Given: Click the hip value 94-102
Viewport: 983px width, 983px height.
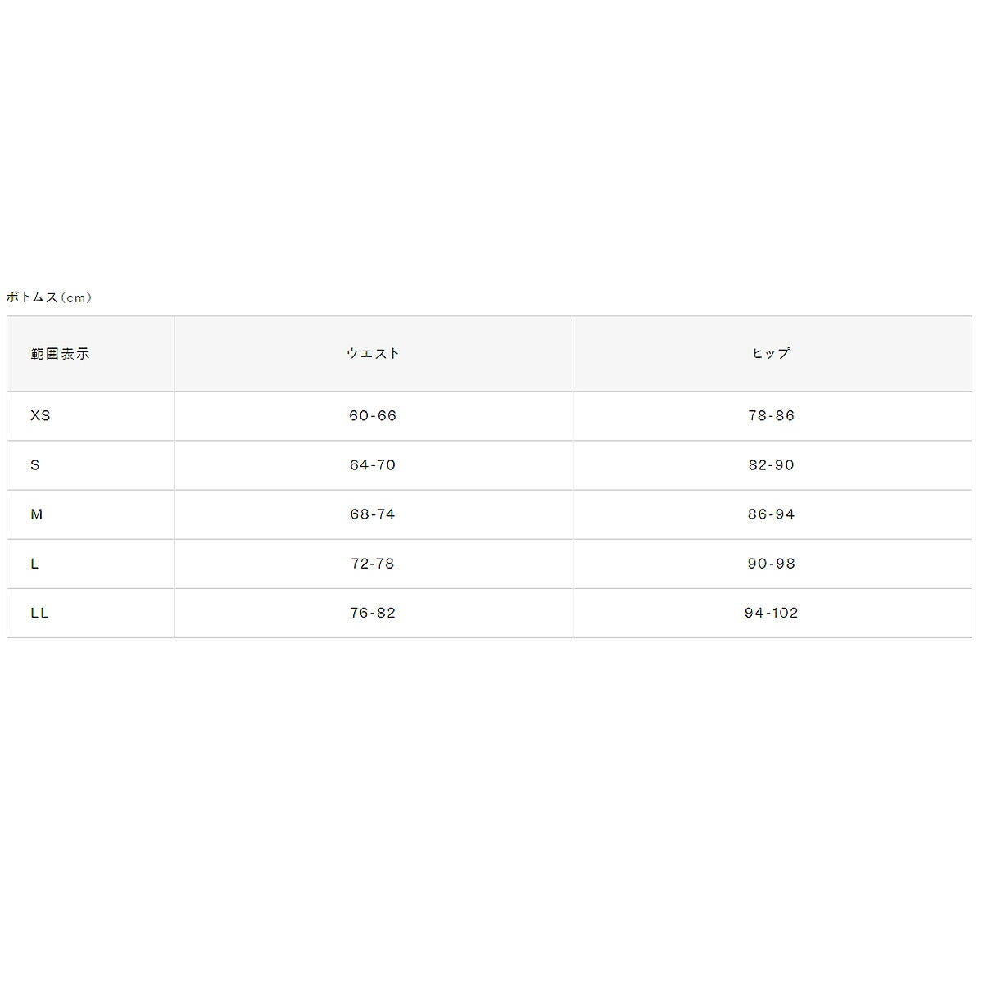Looking at the screenshot, I should pos(772,613).
